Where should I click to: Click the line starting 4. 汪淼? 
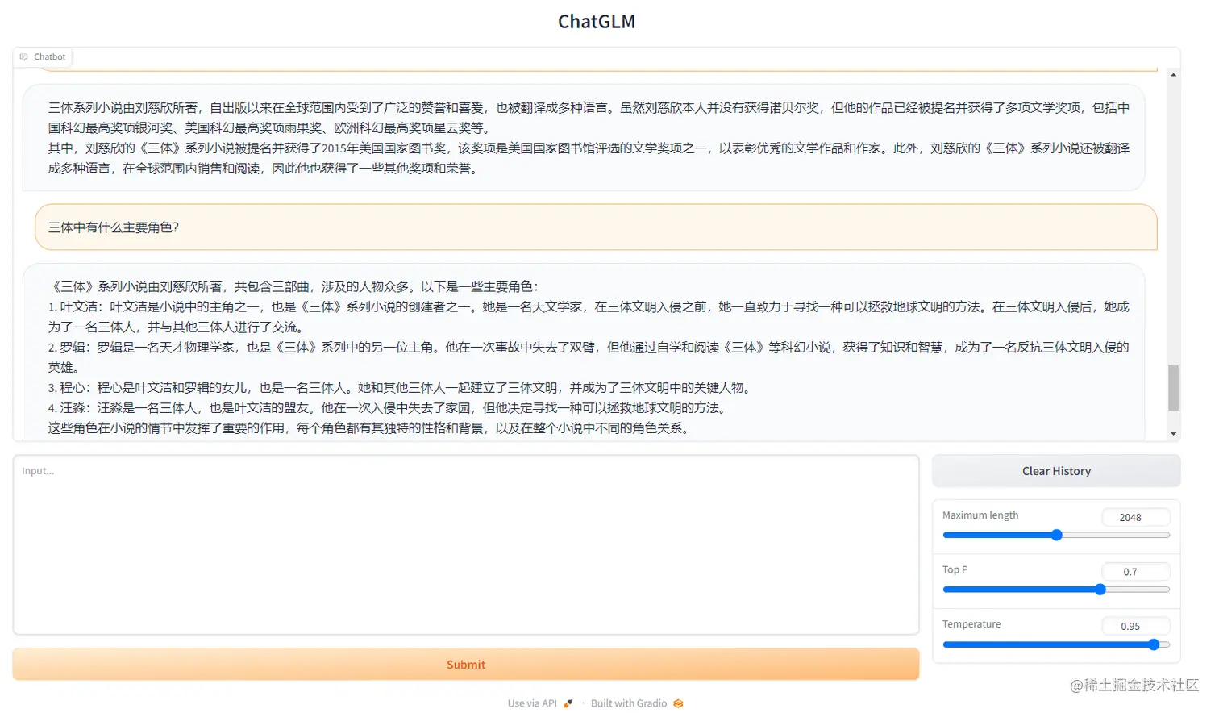coord(389,408)
